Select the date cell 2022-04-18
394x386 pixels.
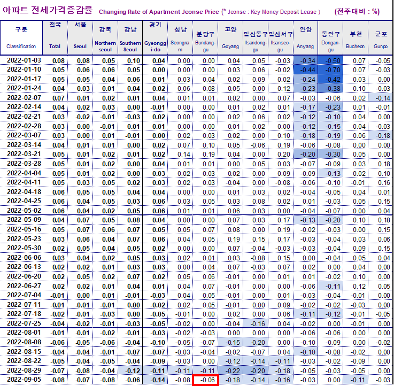21,192
